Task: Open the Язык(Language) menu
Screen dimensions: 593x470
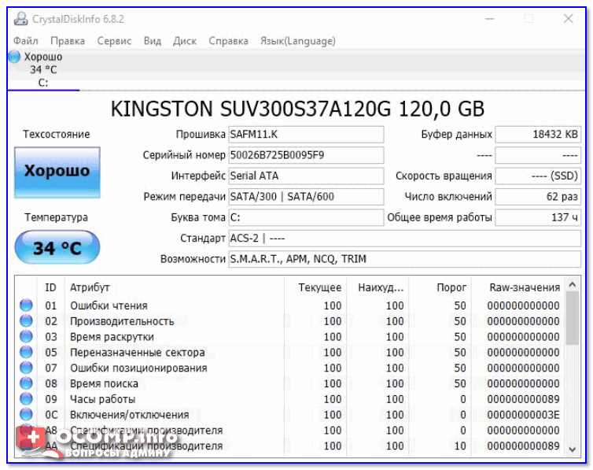Action: click(297, 41)
